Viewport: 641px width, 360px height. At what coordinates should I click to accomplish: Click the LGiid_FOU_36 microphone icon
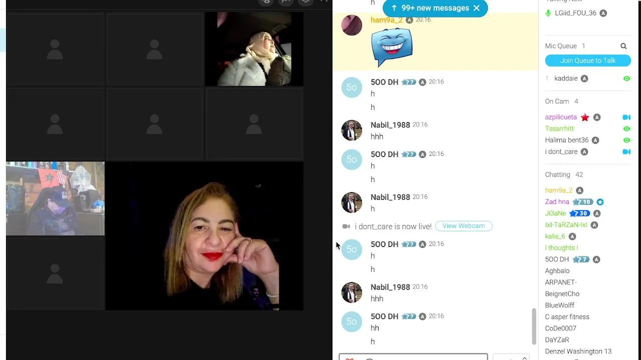pyautogui.click(x=548, y=13)
